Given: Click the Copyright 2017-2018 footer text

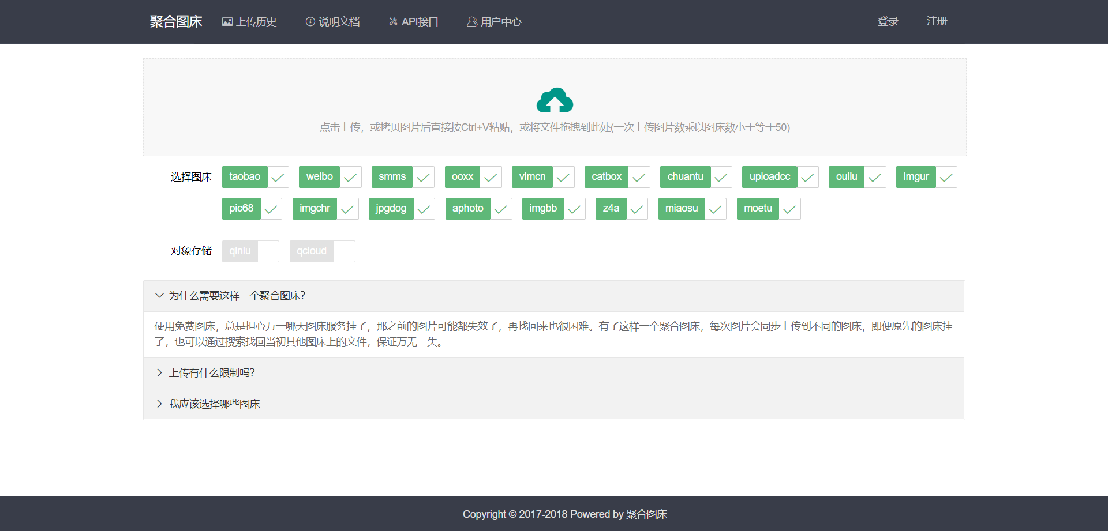Looking at the screenshot, I should (x=564, y=514).
